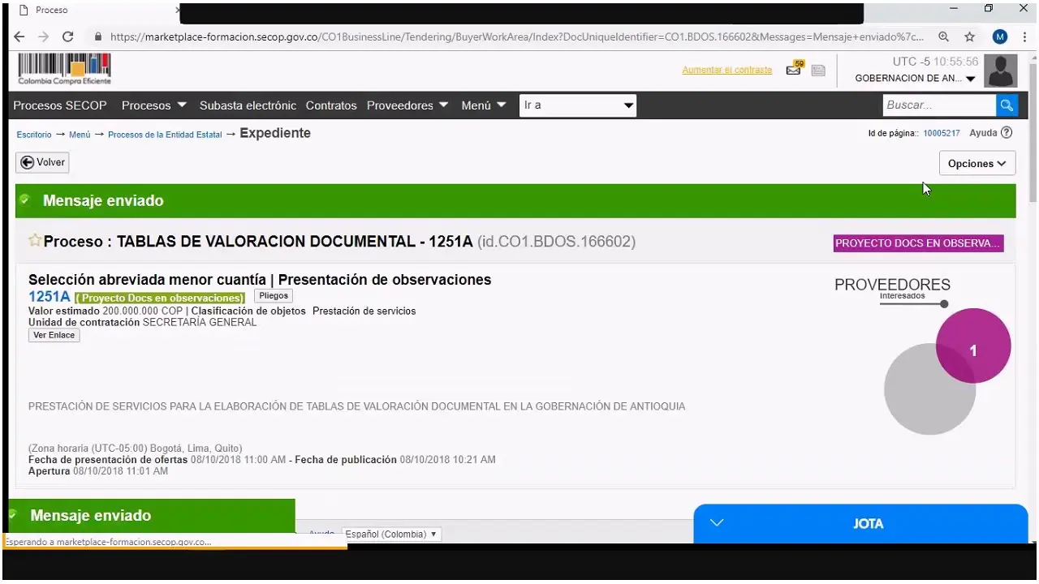Click the browser URL address field
The image size is (1039, 584).
click(x=516, y=36)
